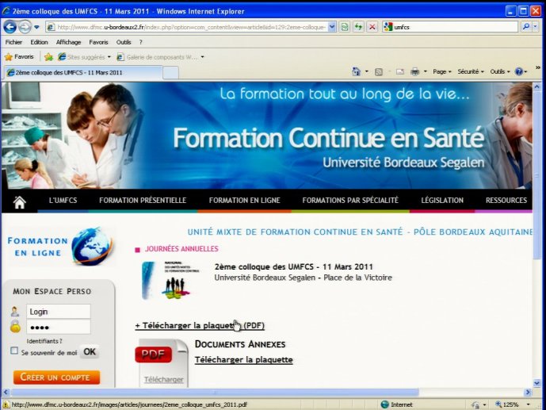Click the browser Forward arrow button

pos(25,27)
